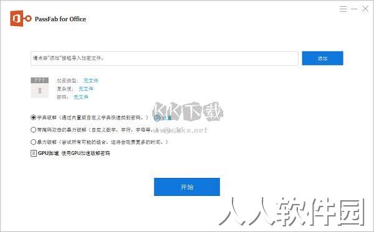
Task: Click the PassFab for Office title text
Action: [x=60, y=19]
